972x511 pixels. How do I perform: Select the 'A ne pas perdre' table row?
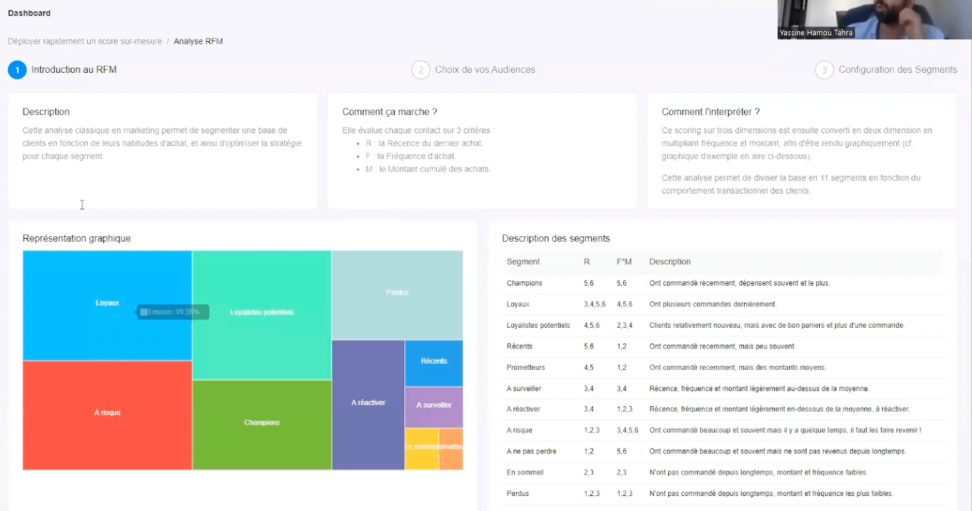pos(724,451)
